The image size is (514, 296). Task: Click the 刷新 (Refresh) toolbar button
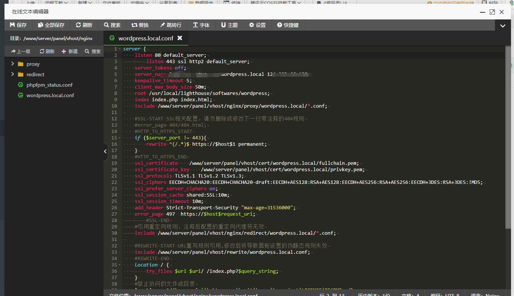[84, 25]
